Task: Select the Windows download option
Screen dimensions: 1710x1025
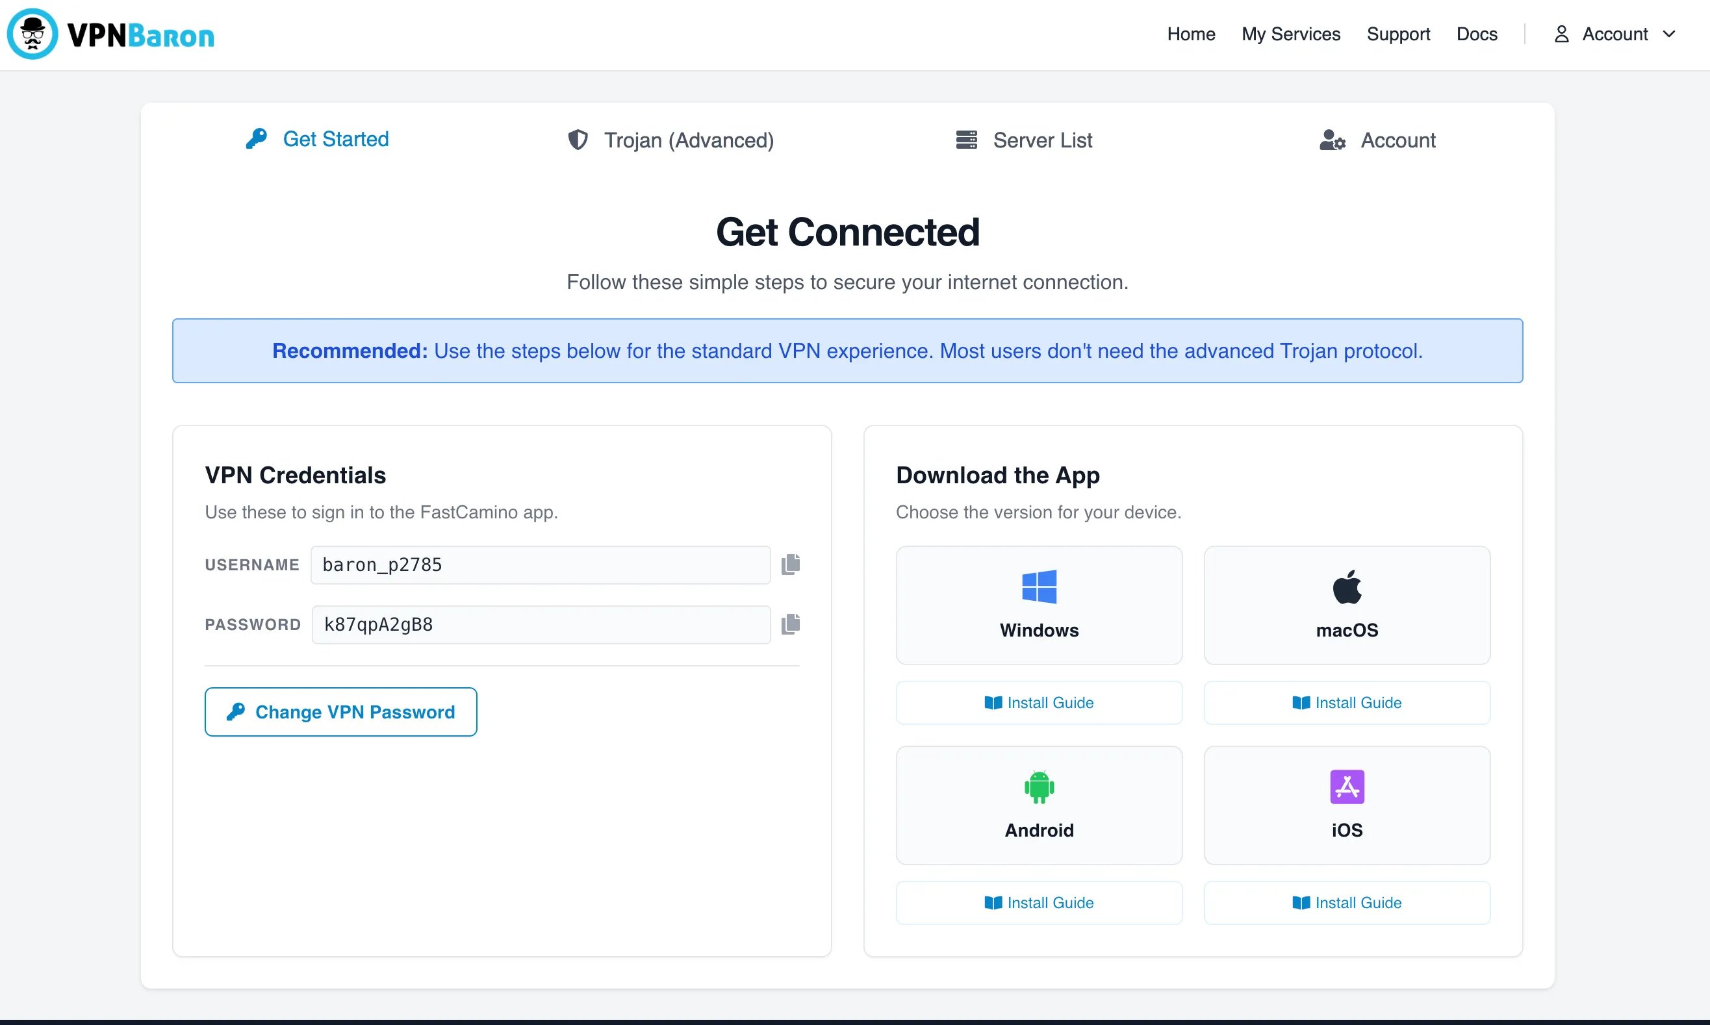Action: pyautogui.click(x=1039, y=605)
